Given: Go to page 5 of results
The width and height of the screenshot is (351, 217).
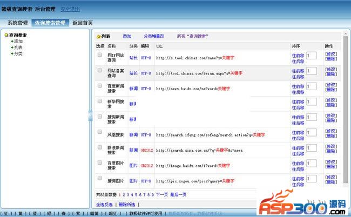Looking at the screenshot, I should 136,195.
